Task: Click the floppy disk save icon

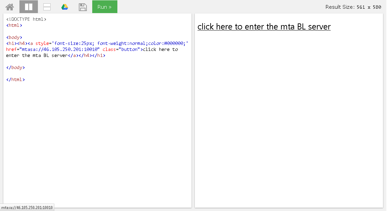Action: pyautogui.click(x=82, y=7)
